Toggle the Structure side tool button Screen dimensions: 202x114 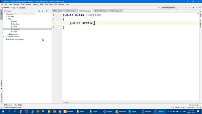click(1, 97)
